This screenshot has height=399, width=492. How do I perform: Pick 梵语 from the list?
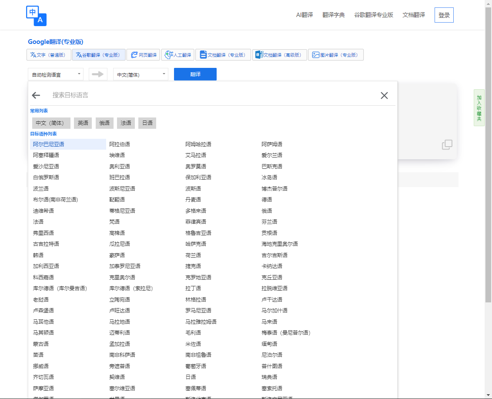[x=114, y=221]
